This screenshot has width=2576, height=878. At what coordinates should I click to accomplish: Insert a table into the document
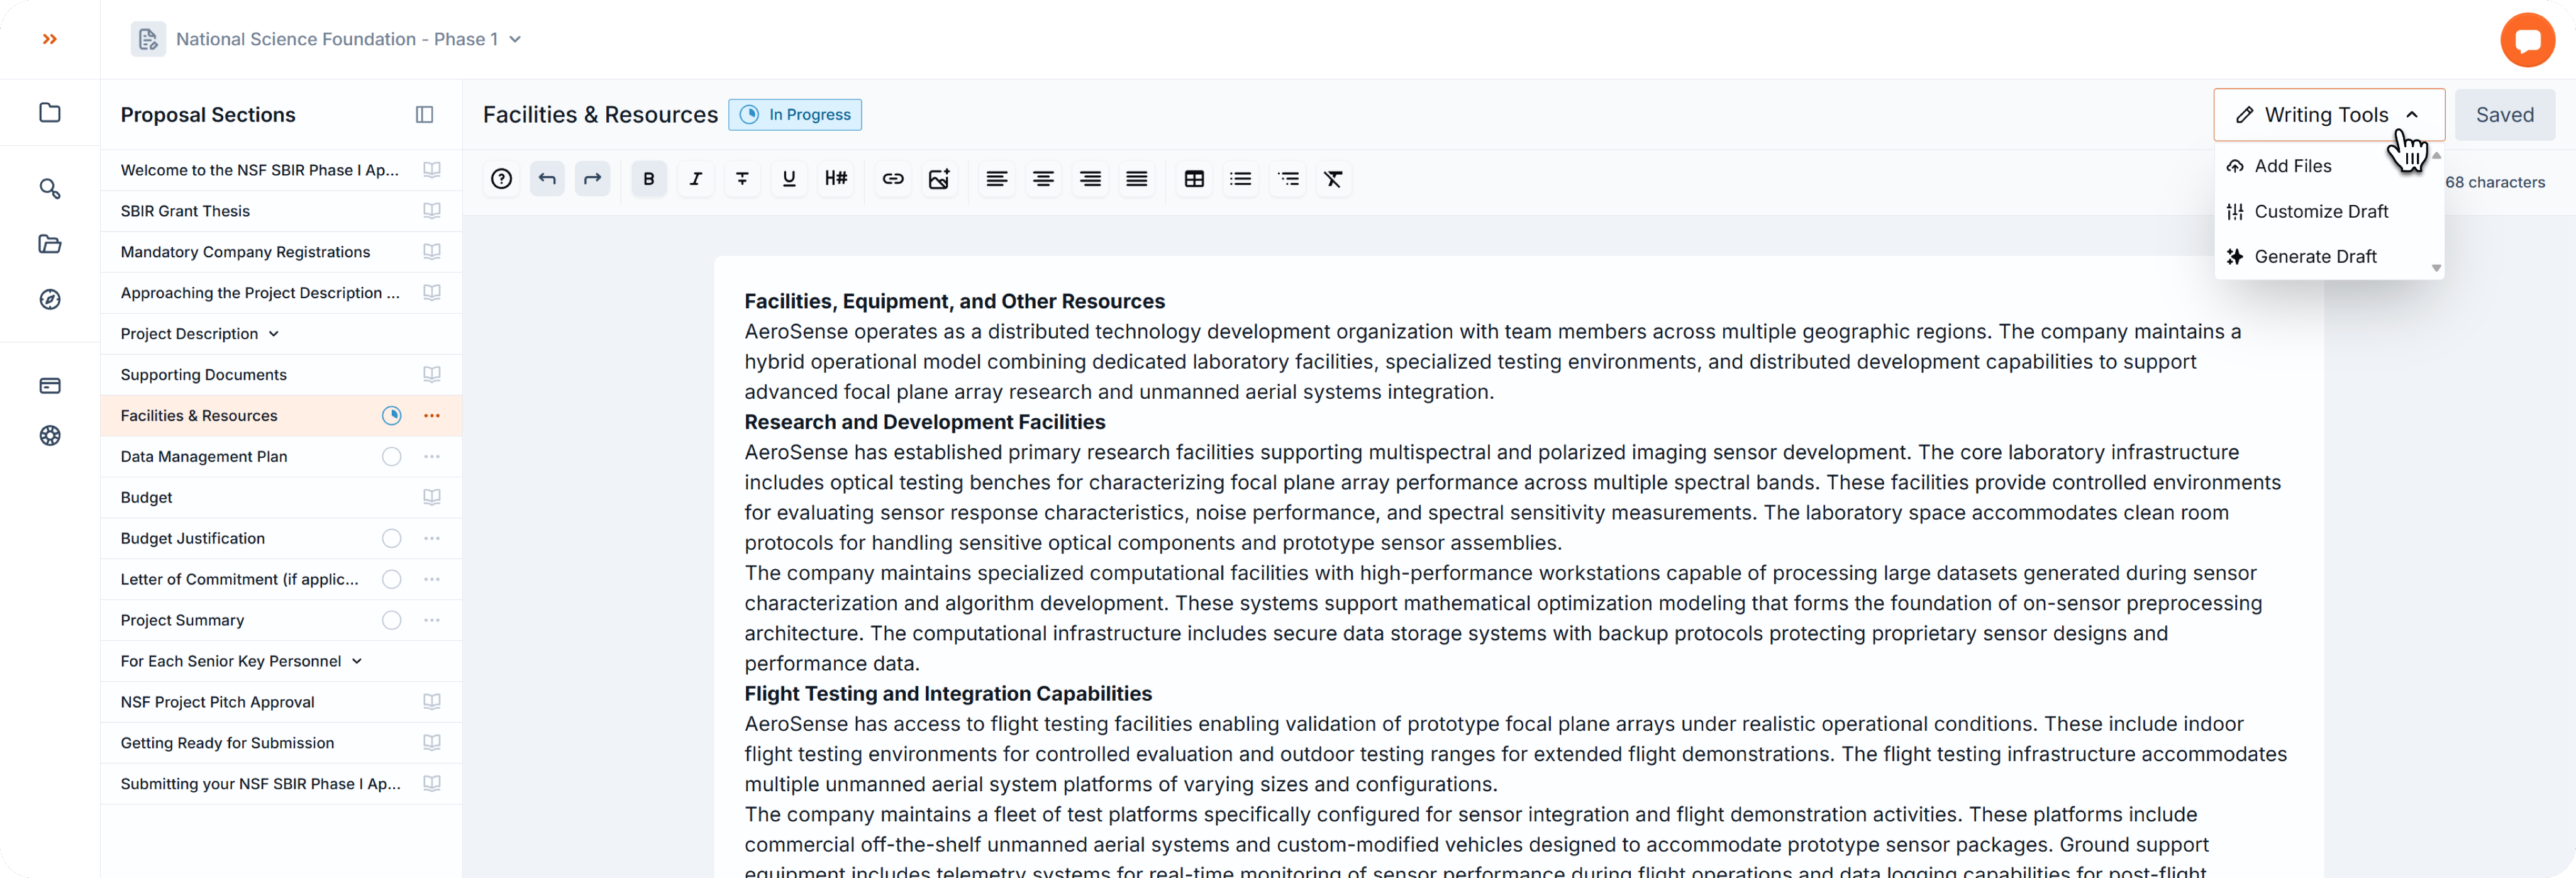(1194, 179)
